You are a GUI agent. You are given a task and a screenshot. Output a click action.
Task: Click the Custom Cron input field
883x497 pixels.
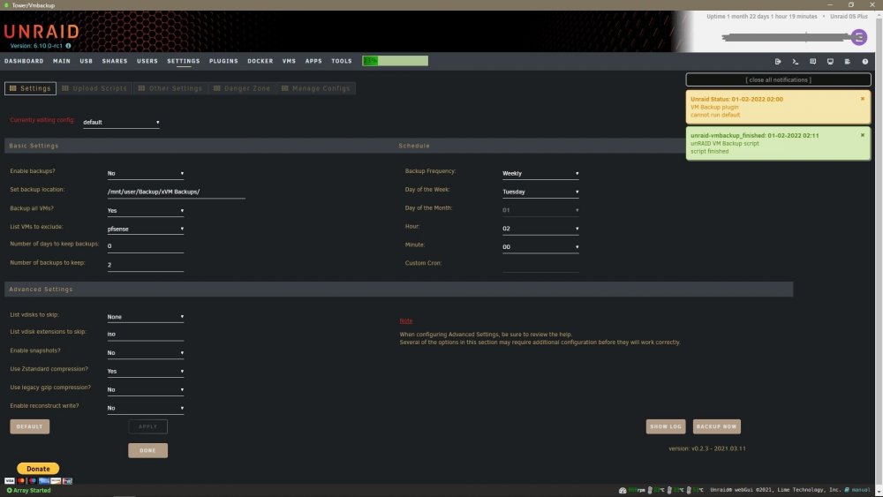(540, 266)
